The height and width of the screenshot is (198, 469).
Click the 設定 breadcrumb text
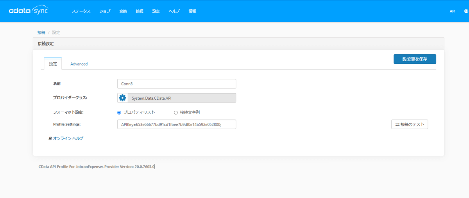[56, 32]
